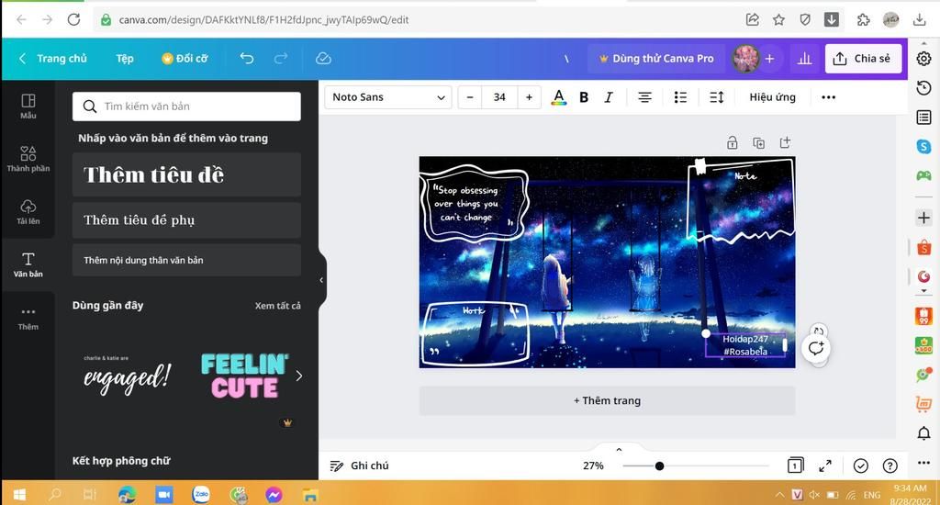This screenshot has height=505, width=940.
Task: Toggle italic formatting
Action: point(609,97)
